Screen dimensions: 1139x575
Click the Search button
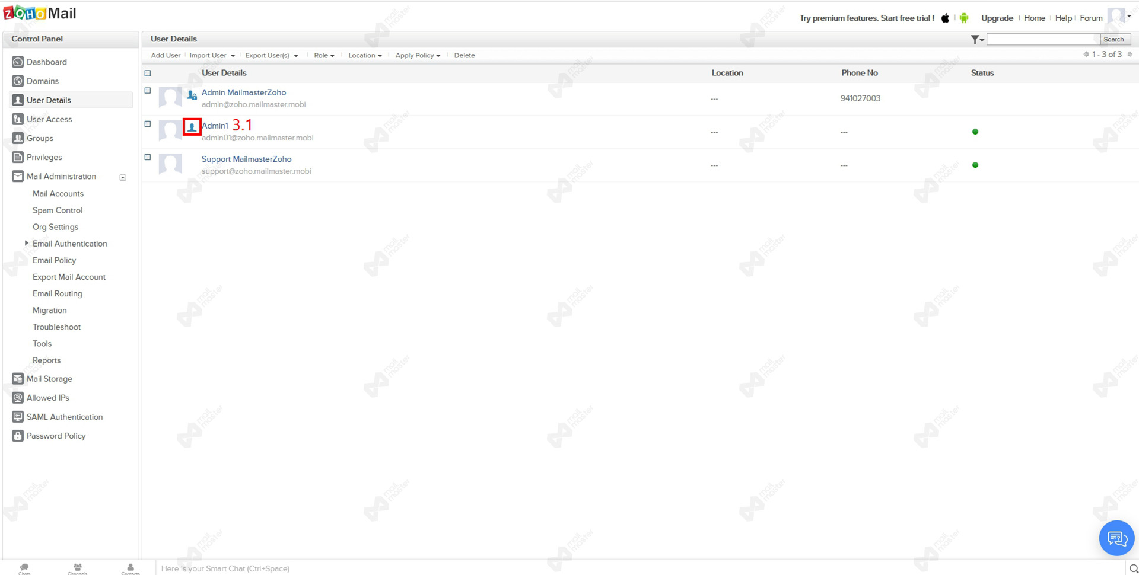pos(1114,39)
